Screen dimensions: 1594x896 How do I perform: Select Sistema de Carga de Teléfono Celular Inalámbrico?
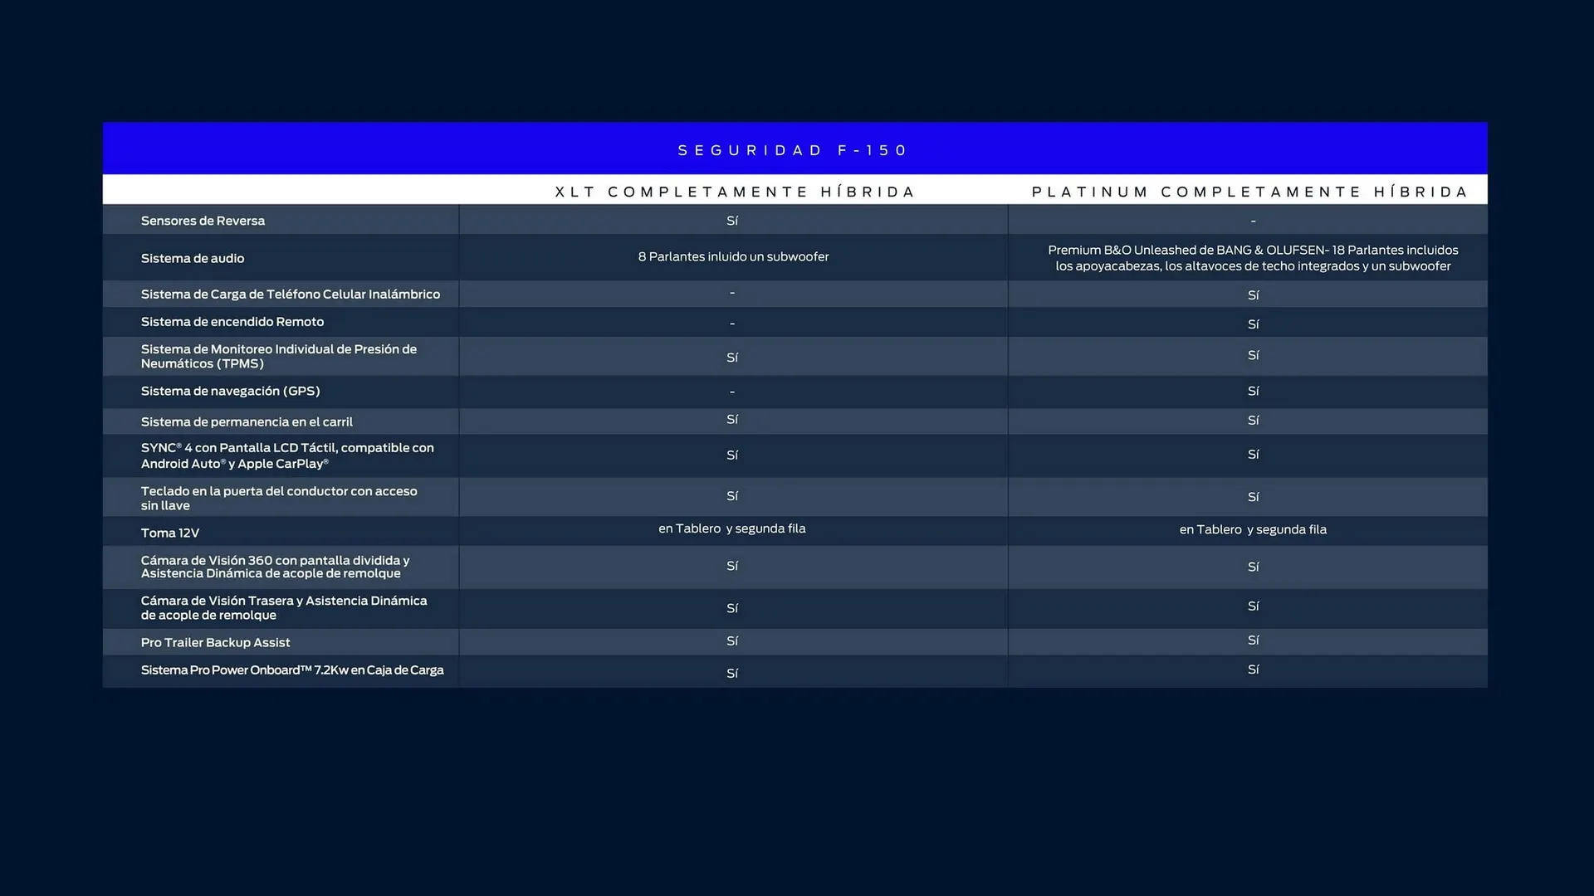290,295
